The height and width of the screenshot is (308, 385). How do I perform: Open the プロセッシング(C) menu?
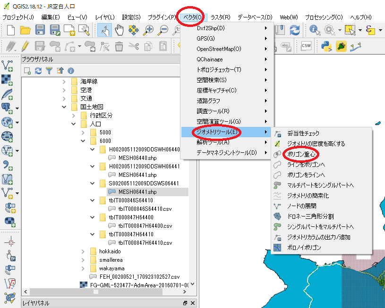[x=324, y=17]
